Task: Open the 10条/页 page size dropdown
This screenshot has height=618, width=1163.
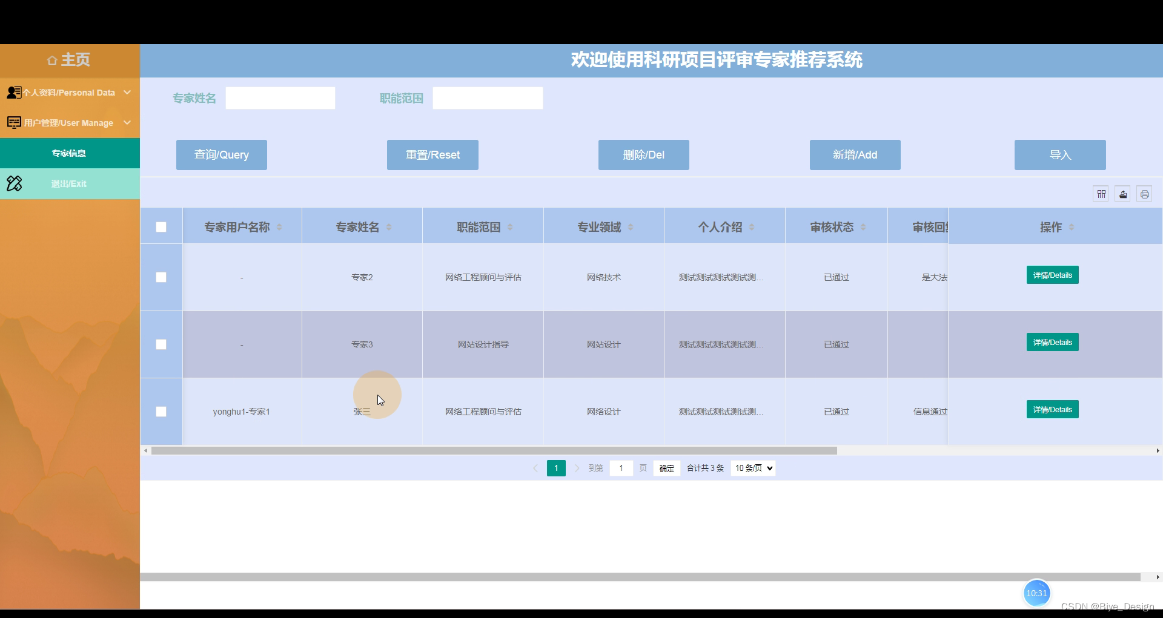Action: point(752,468)
